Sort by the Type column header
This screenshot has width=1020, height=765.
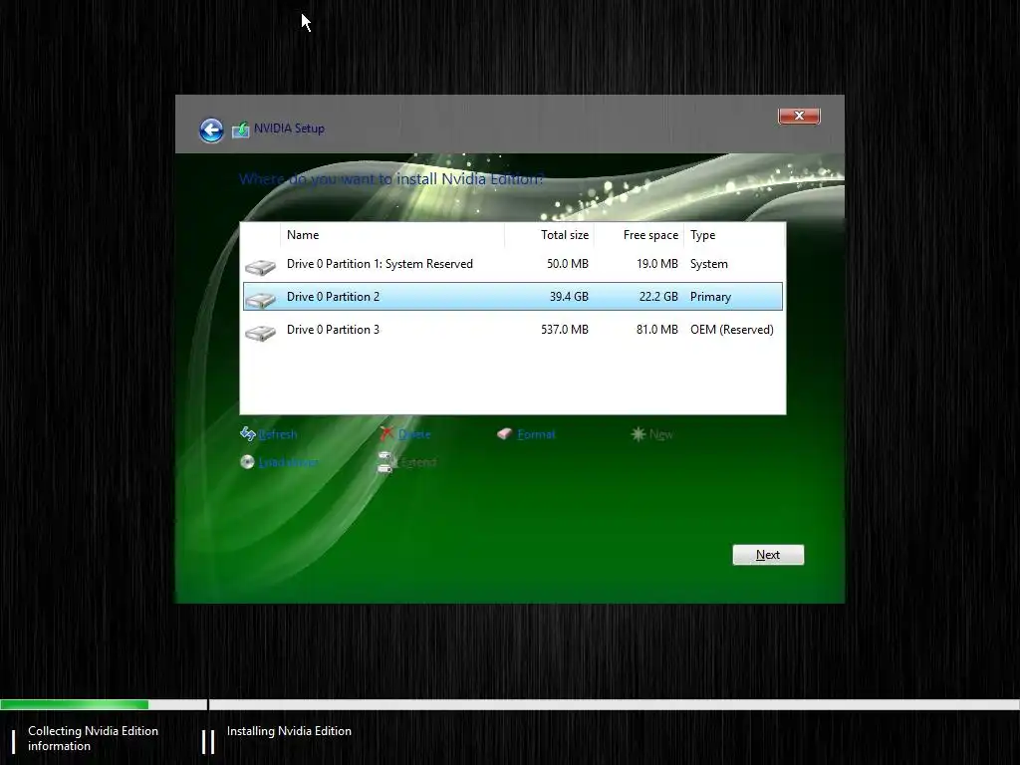click(735, 235)
